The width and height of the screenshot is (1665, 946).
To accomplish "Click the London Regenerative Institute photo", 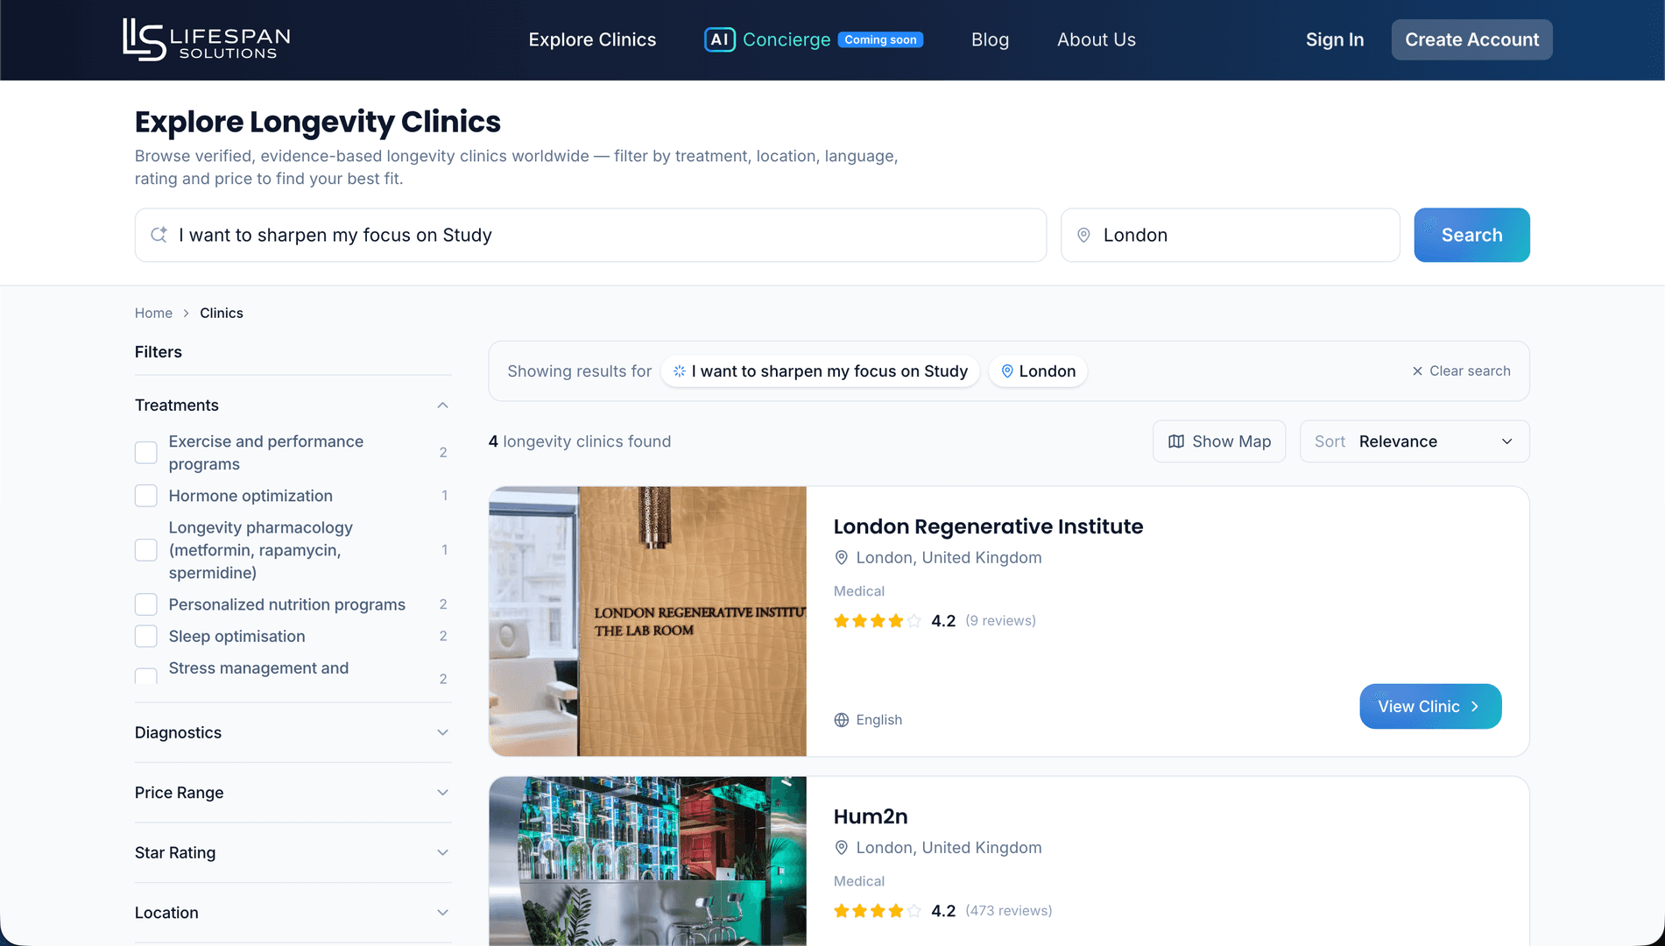I will (647, 621).
